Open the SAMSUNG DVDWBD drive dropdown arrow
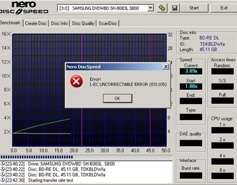The width and height of the screenshot is (237, 185). 150,8
